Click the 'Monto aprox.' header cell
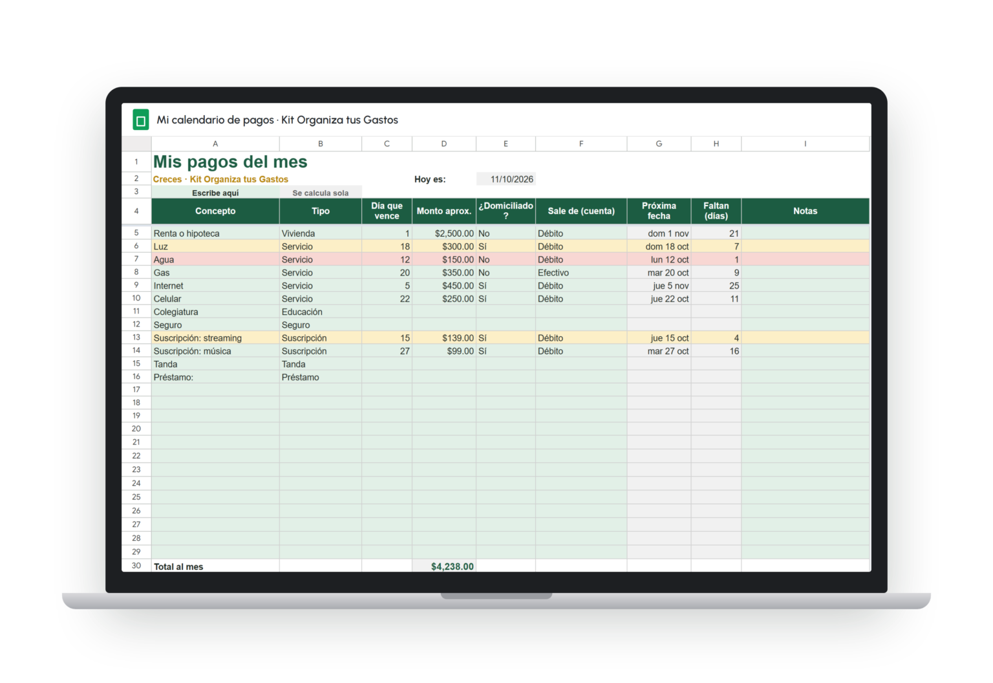Screen dimensions: 993x683 click(x=444, y=211)
